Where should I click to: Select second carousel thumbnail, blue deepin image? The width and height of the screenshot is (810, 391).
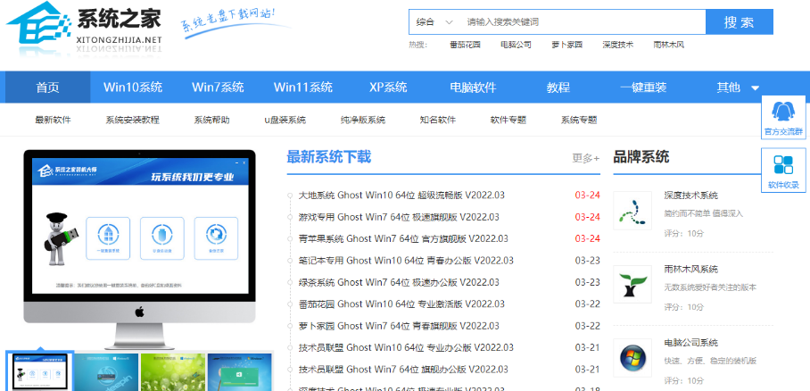(106, 372)
